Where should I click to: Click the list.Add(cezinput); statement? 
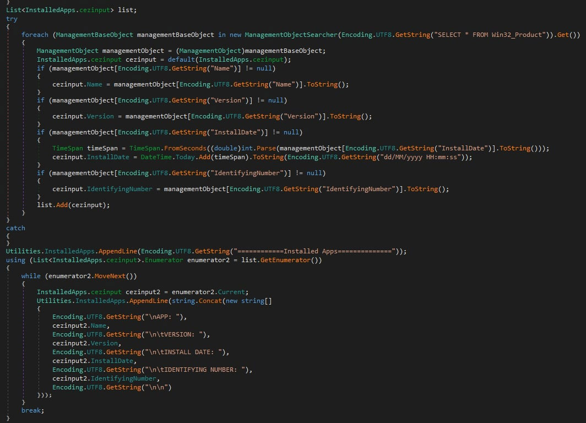click(x=73, y=205)
